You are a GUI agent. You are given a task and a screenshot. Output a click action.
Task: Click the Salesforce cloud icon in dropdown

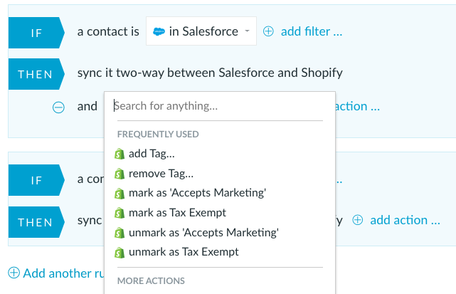(159, 31)
